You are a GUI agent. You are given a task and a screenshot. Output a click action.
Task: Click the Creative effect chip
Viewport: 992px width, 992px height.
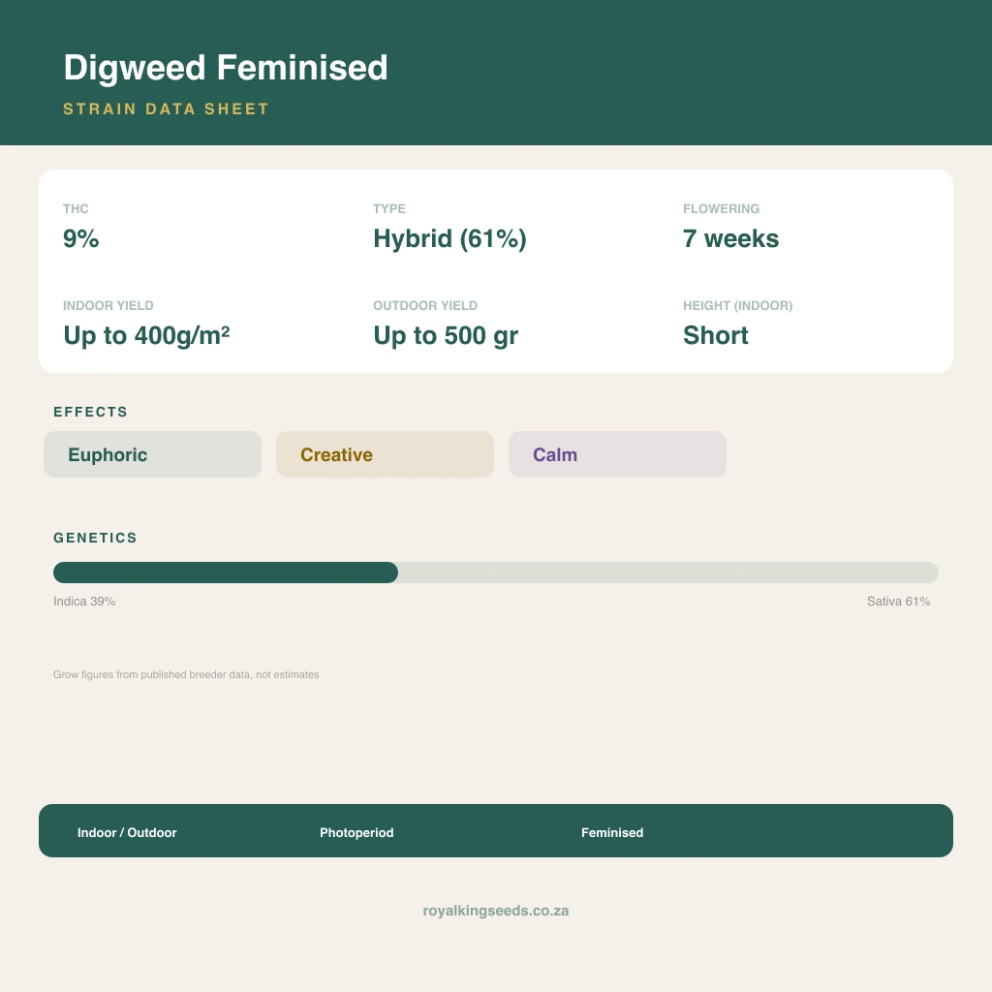385,454
